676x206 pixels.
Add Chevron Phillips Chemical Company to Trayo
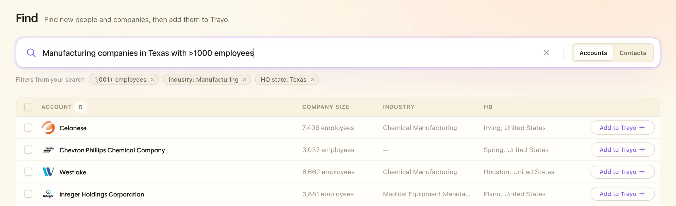tap(622, 150)
